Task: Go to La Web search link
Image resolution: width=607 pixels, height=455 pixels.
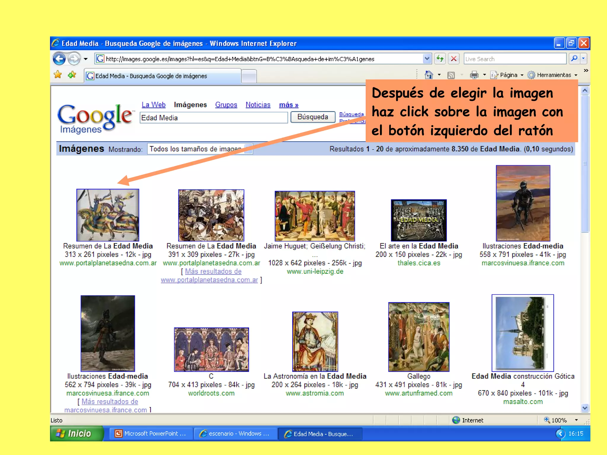Action: (x=154, y=105)
